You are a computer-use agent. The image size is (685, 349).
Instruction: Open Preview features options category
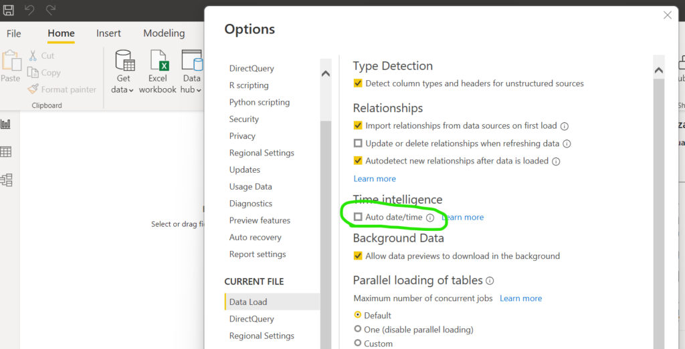(260, 220)
